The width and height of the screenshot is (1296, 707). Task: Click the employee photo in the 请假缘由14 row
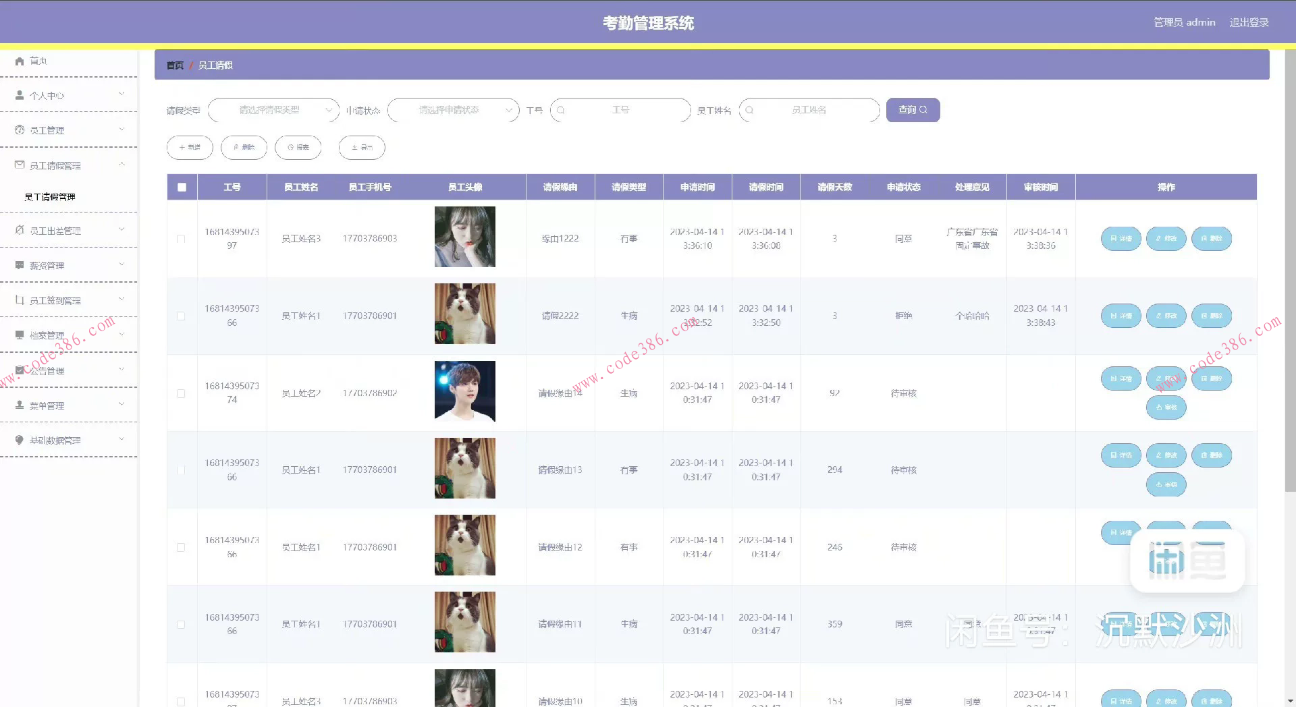(x=464, y=391)
